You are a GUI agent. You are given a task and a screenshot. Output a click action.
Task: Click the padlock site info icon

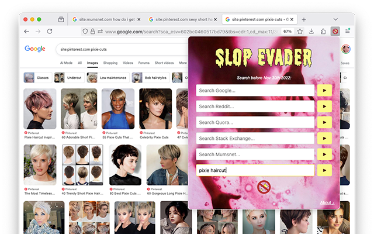click(92, 31)
